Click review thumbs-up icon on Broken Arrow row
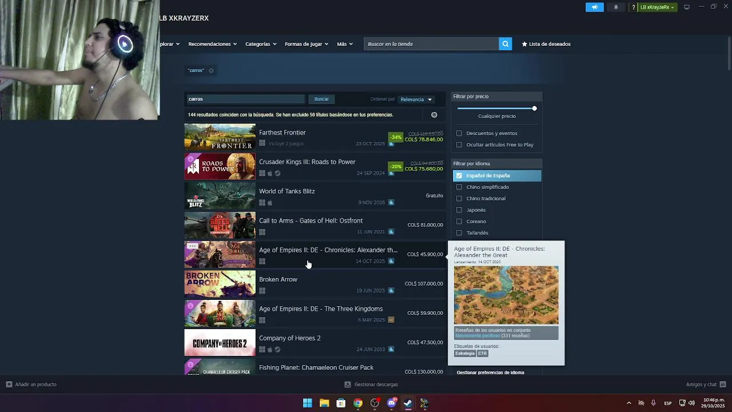The image size is (732, 412). click(391, 291)
